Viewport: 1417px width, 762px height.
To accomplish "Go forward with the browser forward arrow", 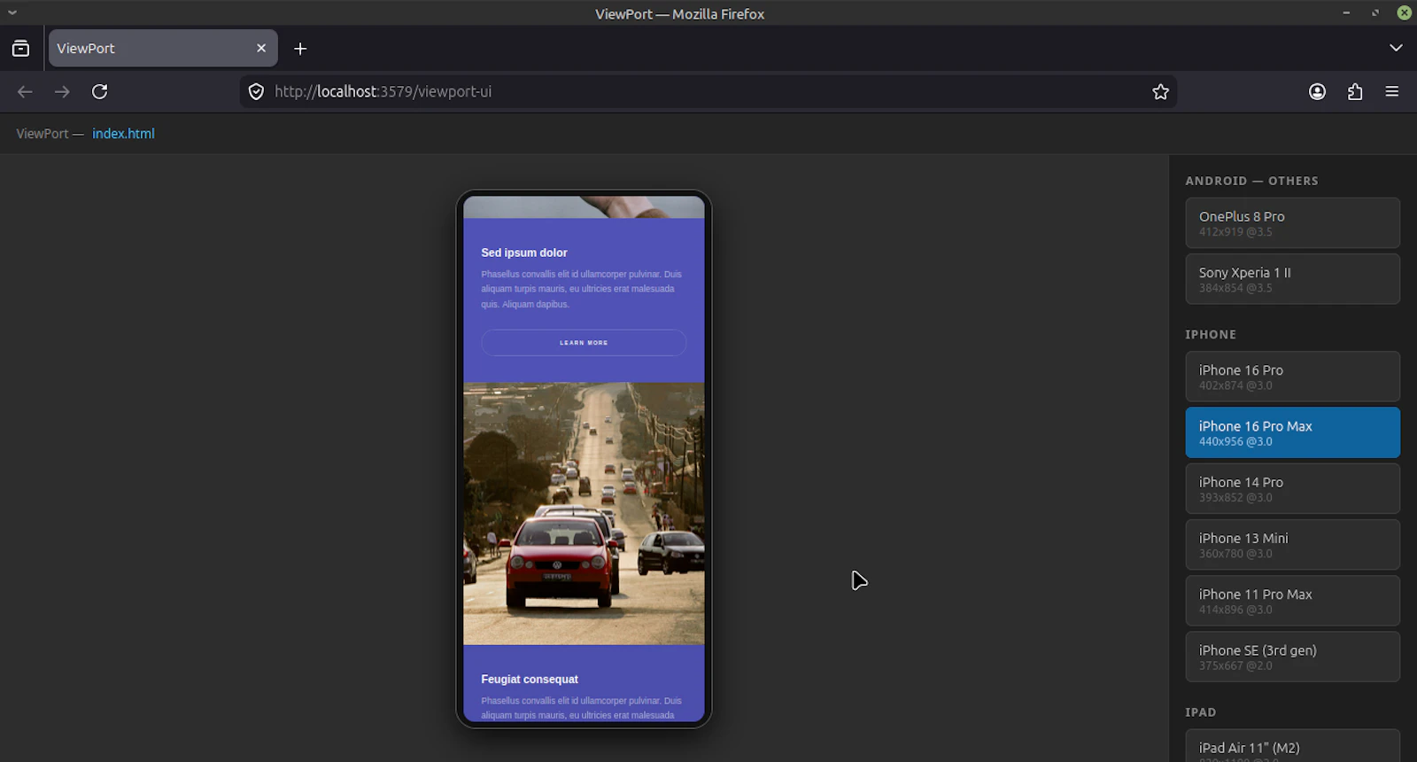I will pyautogui.click(x=62, y=91).
